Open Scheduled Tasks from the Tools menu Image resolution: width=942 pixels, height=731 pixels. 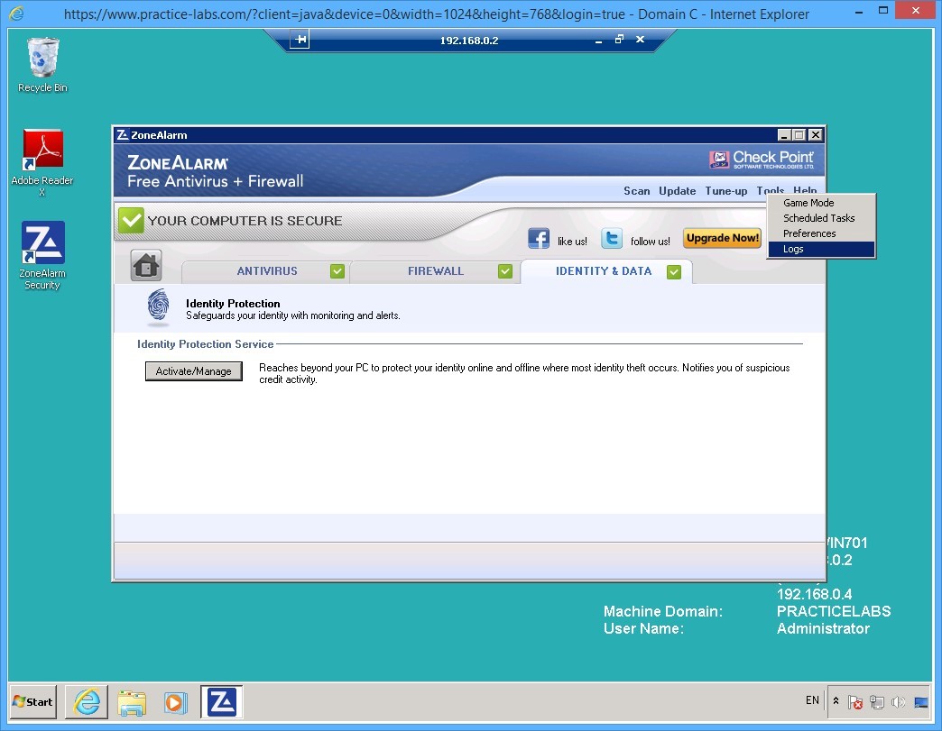point(817,217)
